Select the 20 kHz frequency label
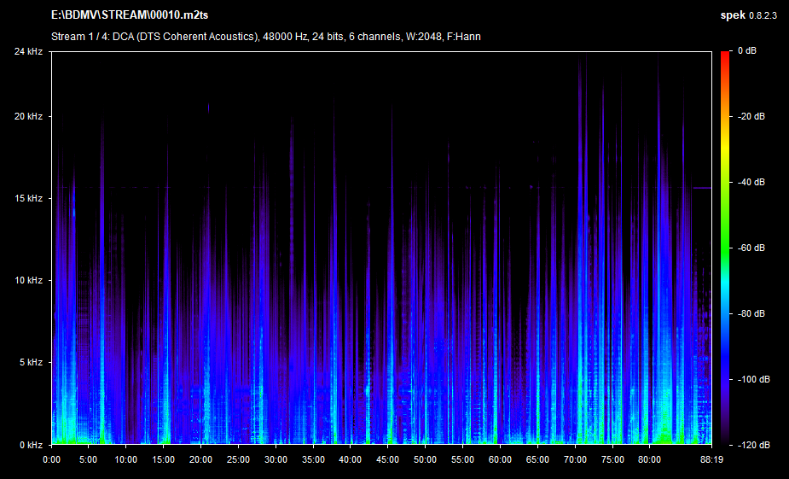789x479 pixels. point(28,116)
